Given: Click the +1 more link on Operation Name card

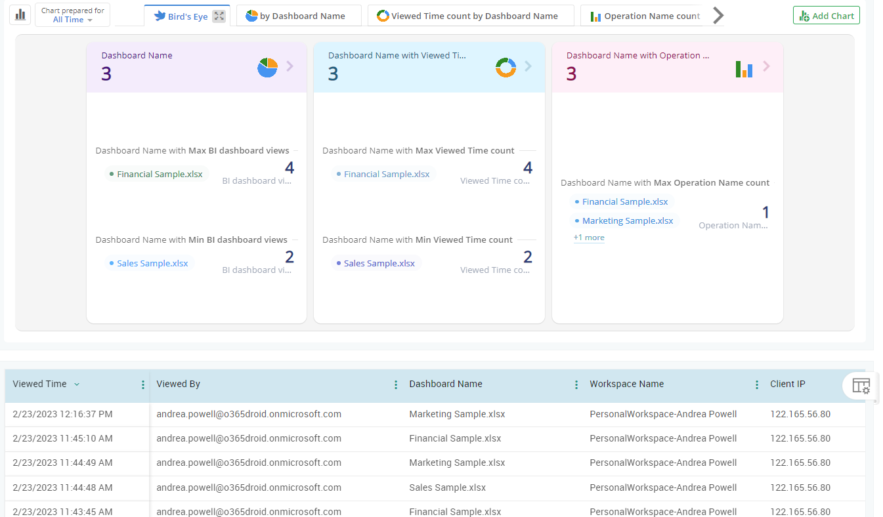Looking at the screenshot, I should (588, 237).
